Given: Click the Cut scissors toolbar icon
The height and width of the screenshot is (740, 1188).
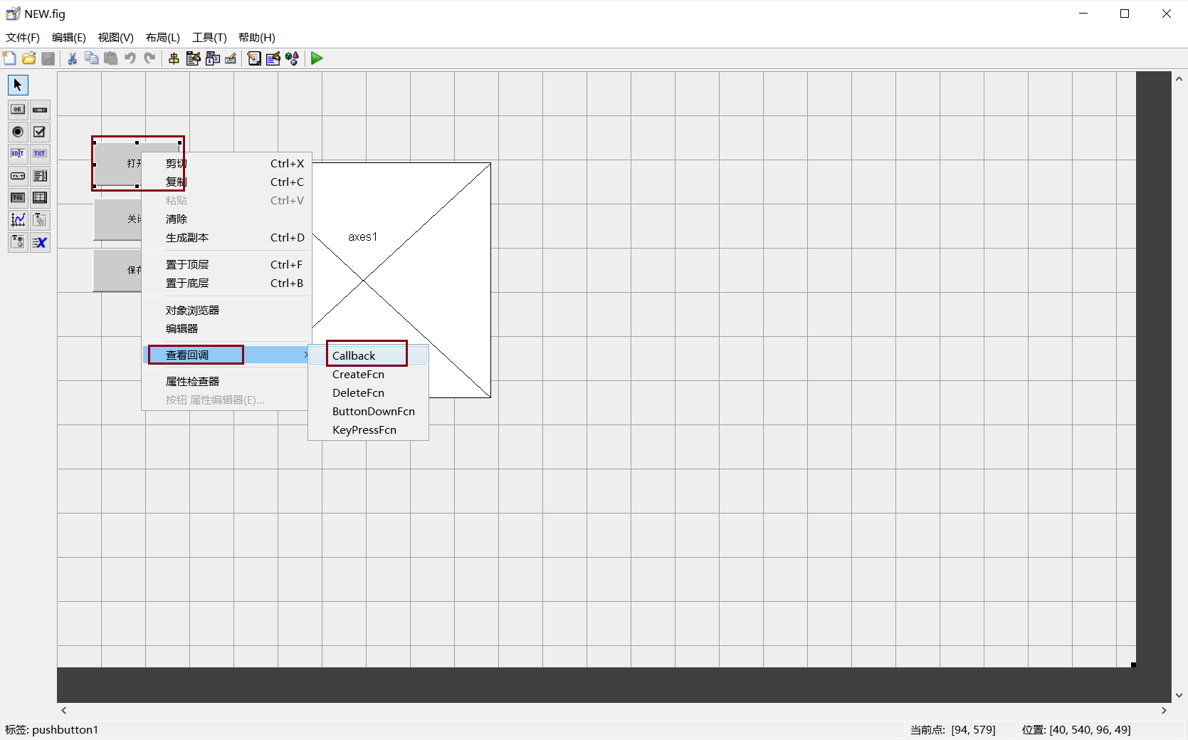Looking at the screenshot, I should 72,58.
